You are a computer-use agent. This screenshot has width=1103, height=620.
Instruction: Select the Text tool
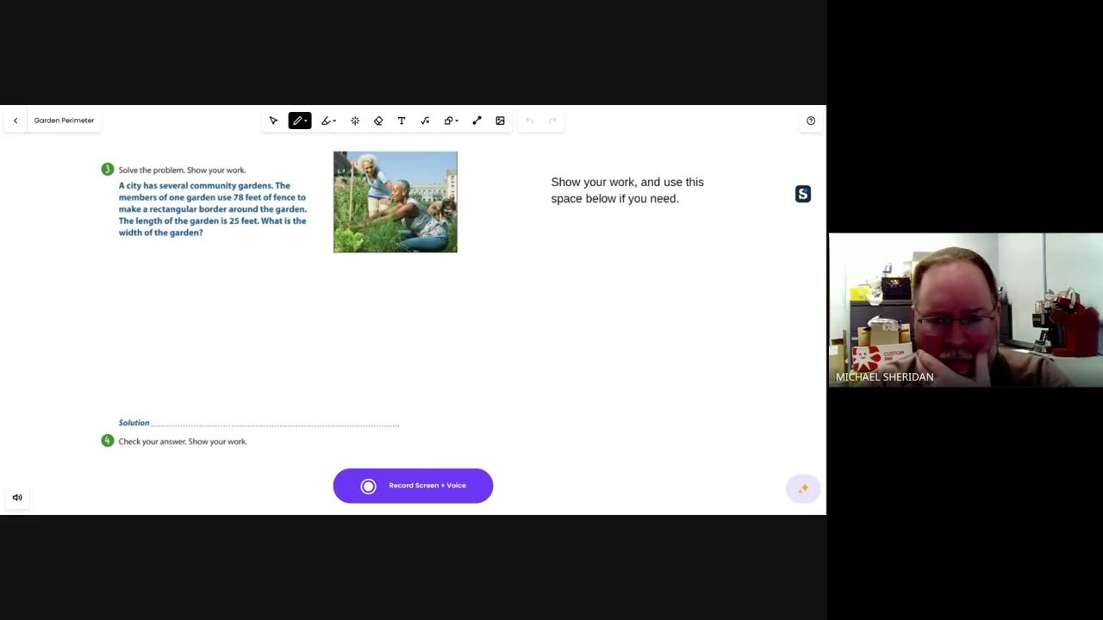click(x=402, y=121)
